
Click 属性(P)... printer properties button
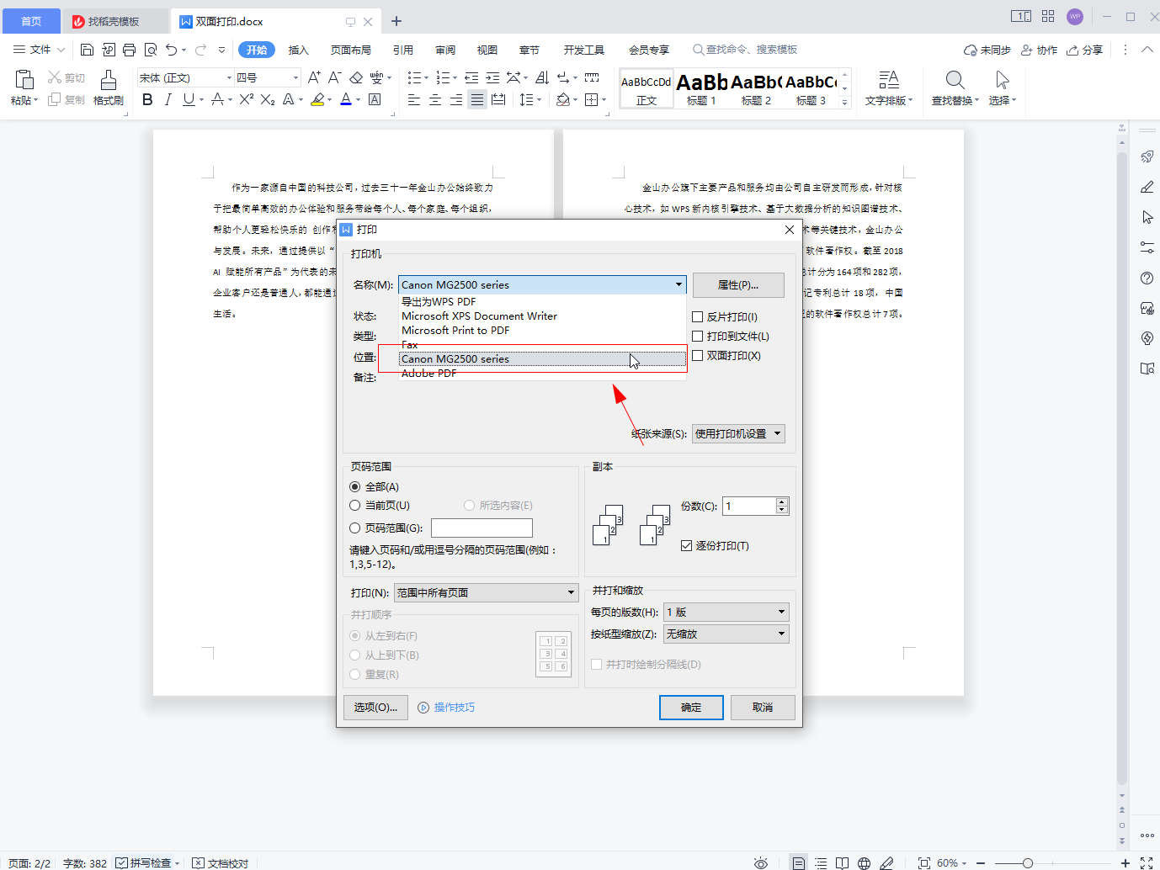point(738,284)
